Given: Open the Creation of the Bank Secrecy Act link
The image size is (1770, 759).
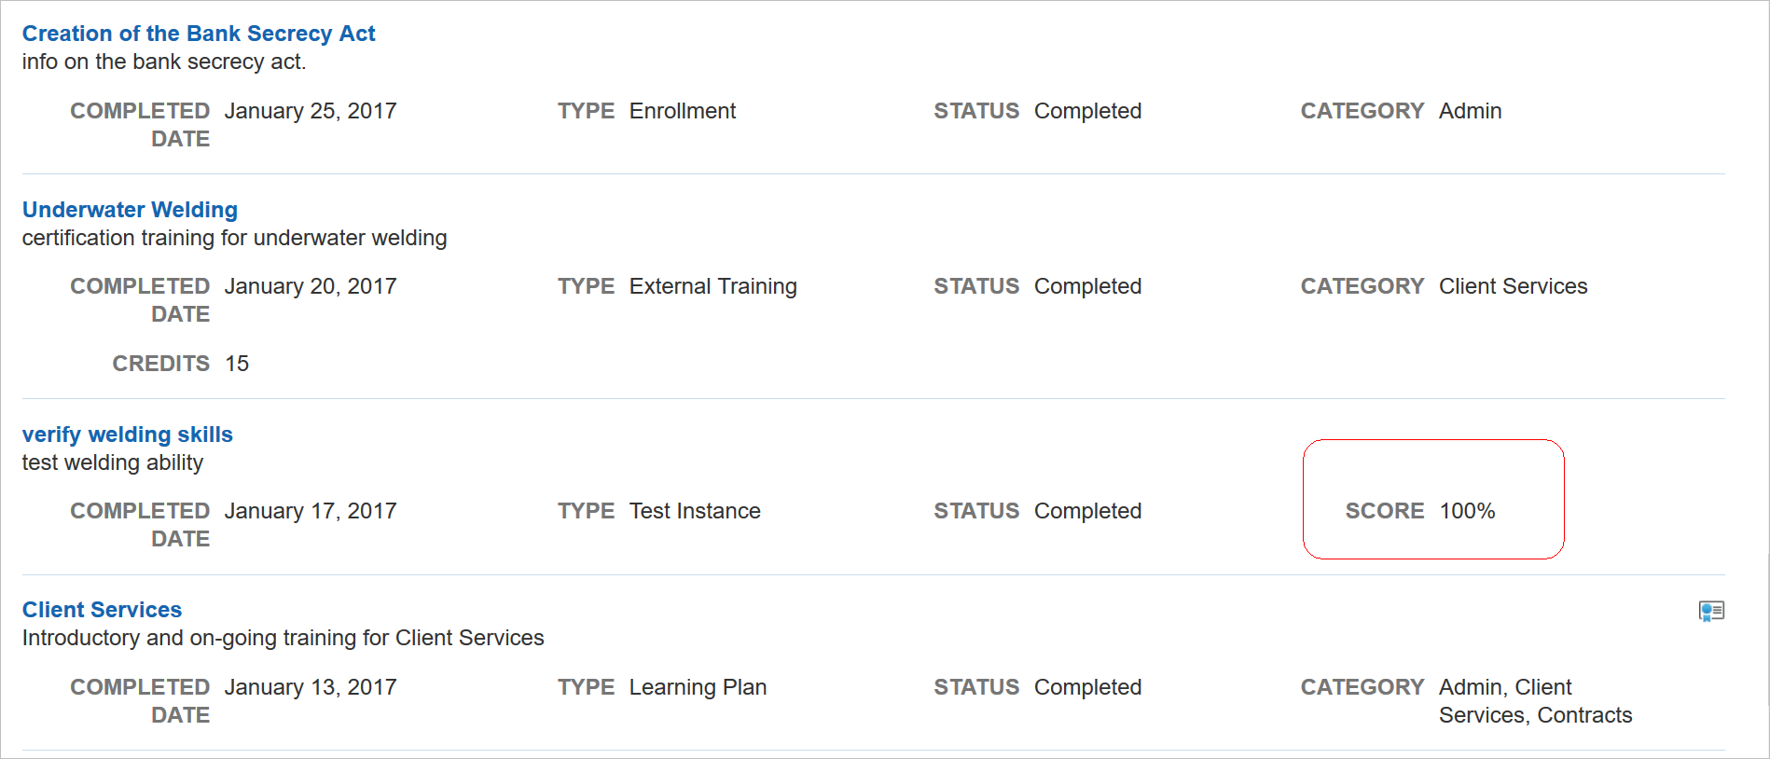Looking at the screenshot, I should 199,34.
